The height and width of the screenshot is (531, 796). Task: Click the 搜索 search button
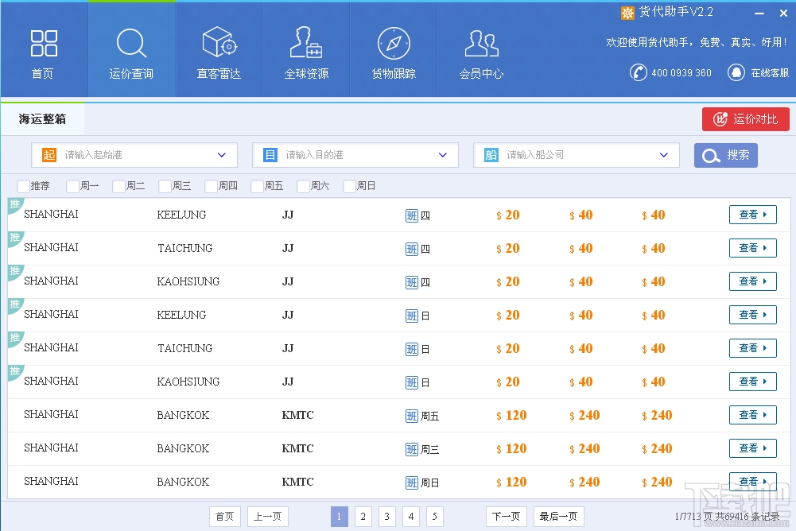(726, 155)
